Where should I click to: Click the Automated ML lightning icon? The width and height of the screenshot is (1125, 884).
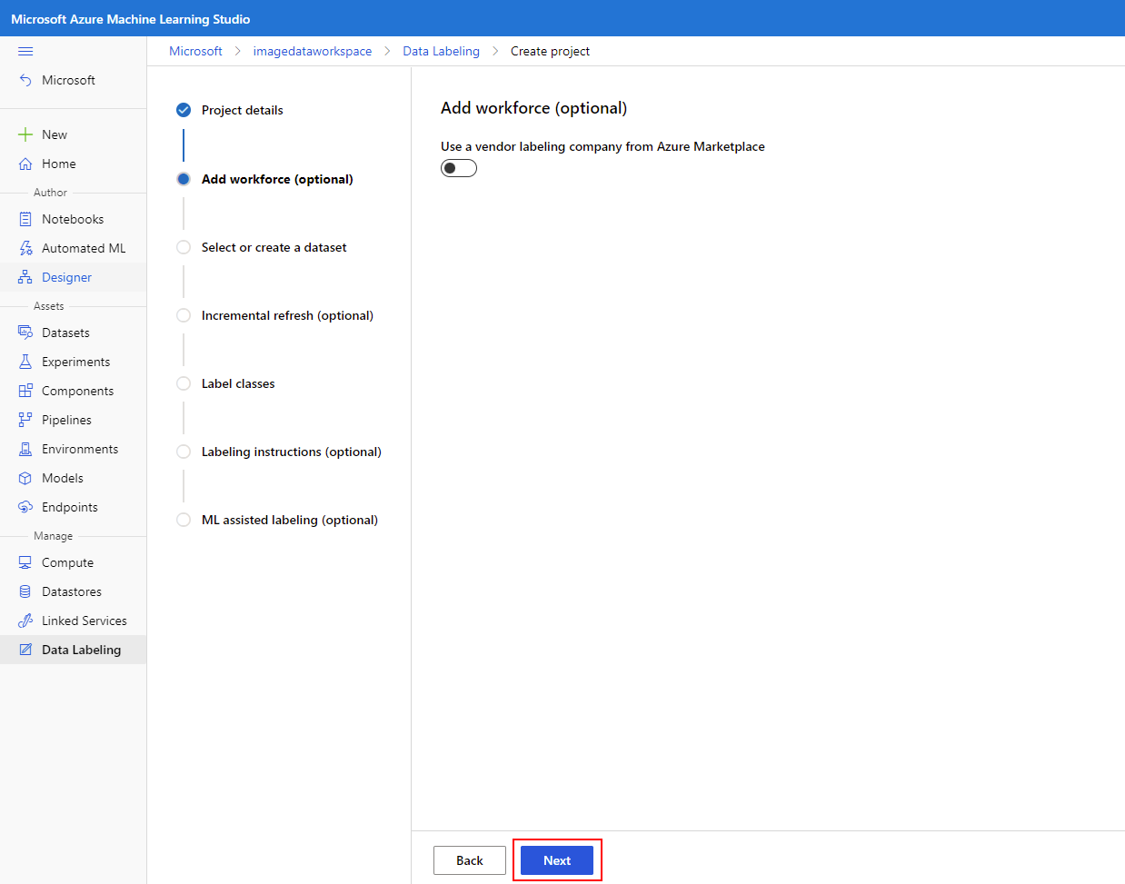(x=25, y=248)
